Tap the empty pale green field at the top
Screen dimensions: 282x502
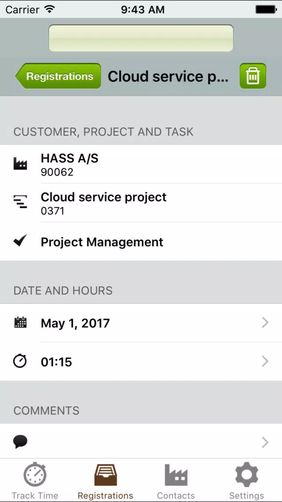pos(141,38)
